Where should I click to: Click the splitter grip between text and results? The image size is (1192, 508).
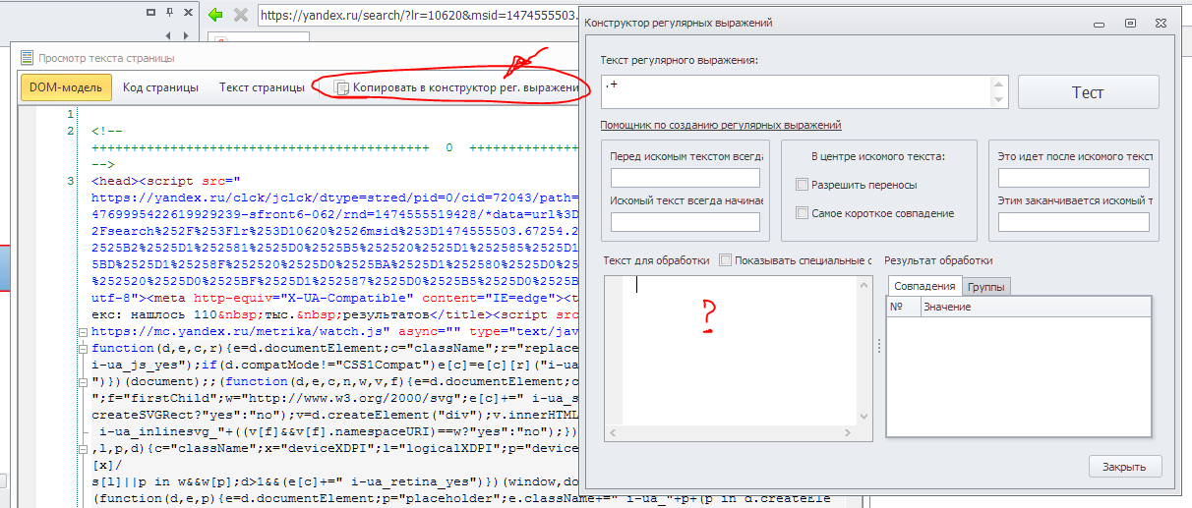[878, 347]
